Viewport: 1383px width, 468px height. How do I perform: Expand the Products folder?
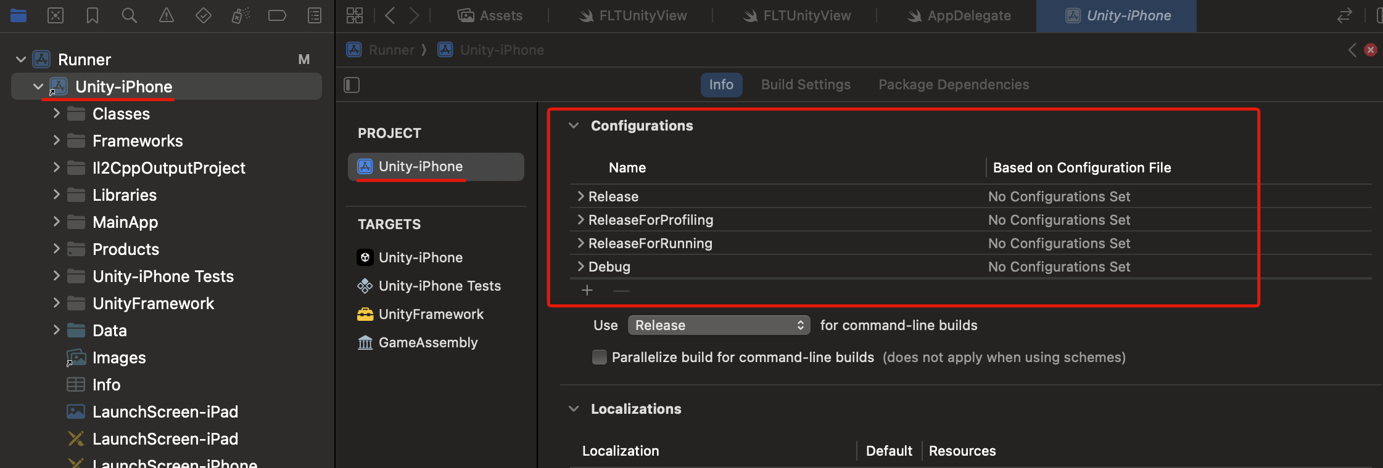point(56,249)
